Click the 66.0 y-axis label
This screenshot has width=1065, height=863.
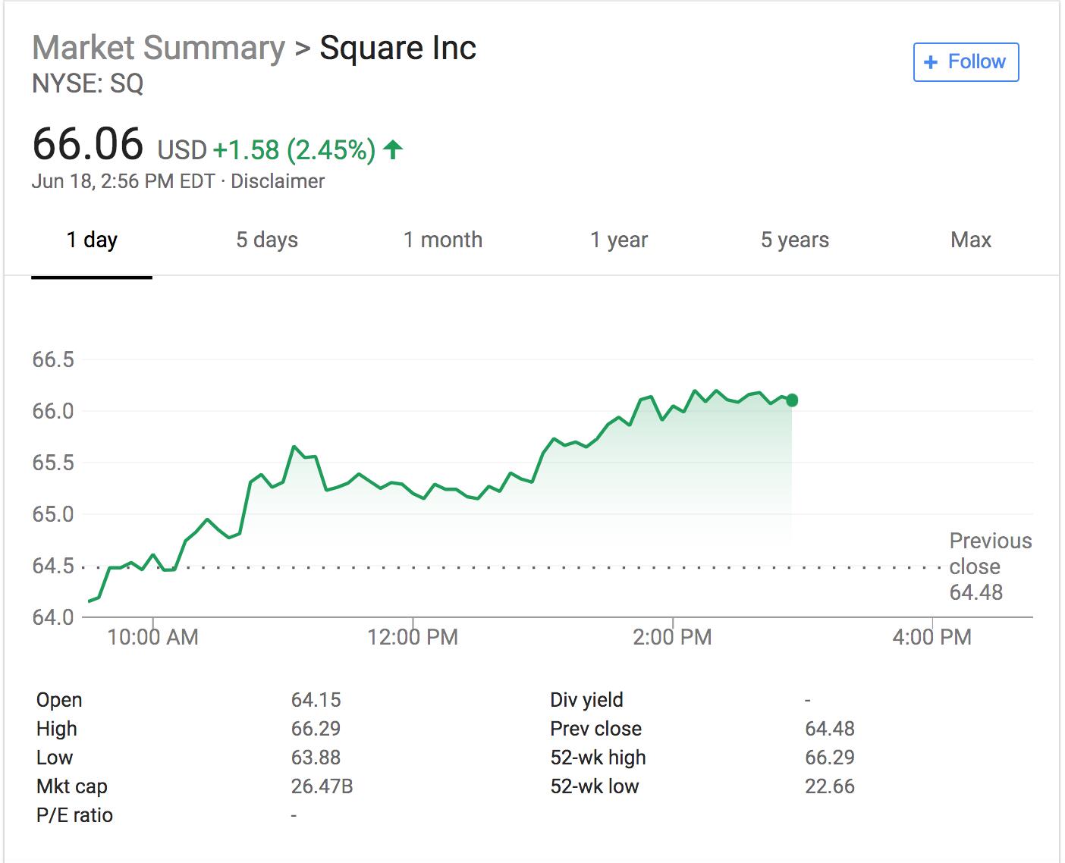tap(53, 411)
